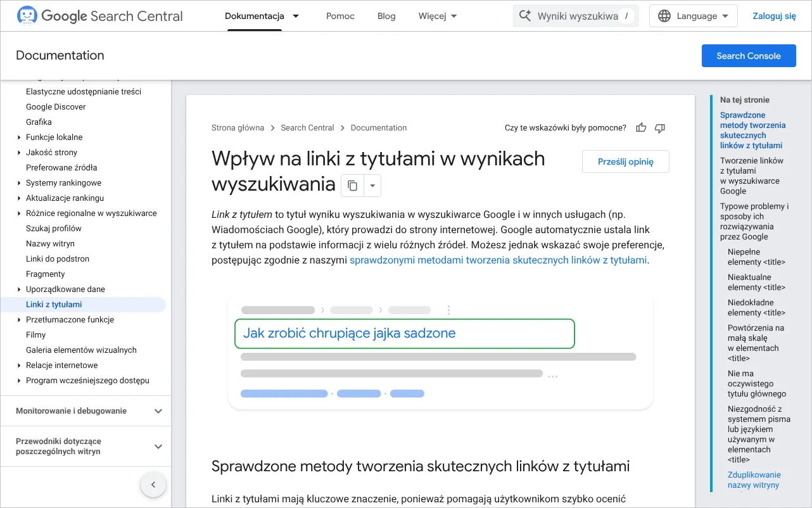Image resolution: width=812 pixels, height=508 pixels.
Task: Copy page with the clipboard icon
Action: pyautogui.click(x=353, y=186)
